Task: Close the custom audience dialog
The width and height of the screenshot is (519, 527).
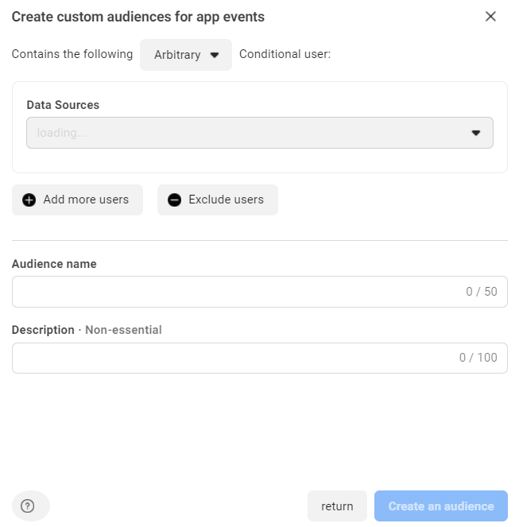Action: (x=490, y=17)
